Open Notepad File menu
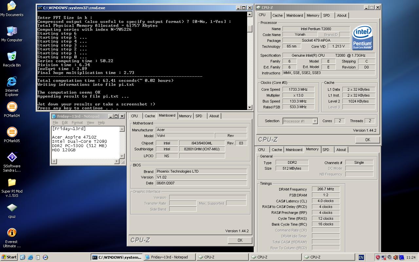Image resolution: width=419 pixels, height=262 pixels. tap(56, 122)
